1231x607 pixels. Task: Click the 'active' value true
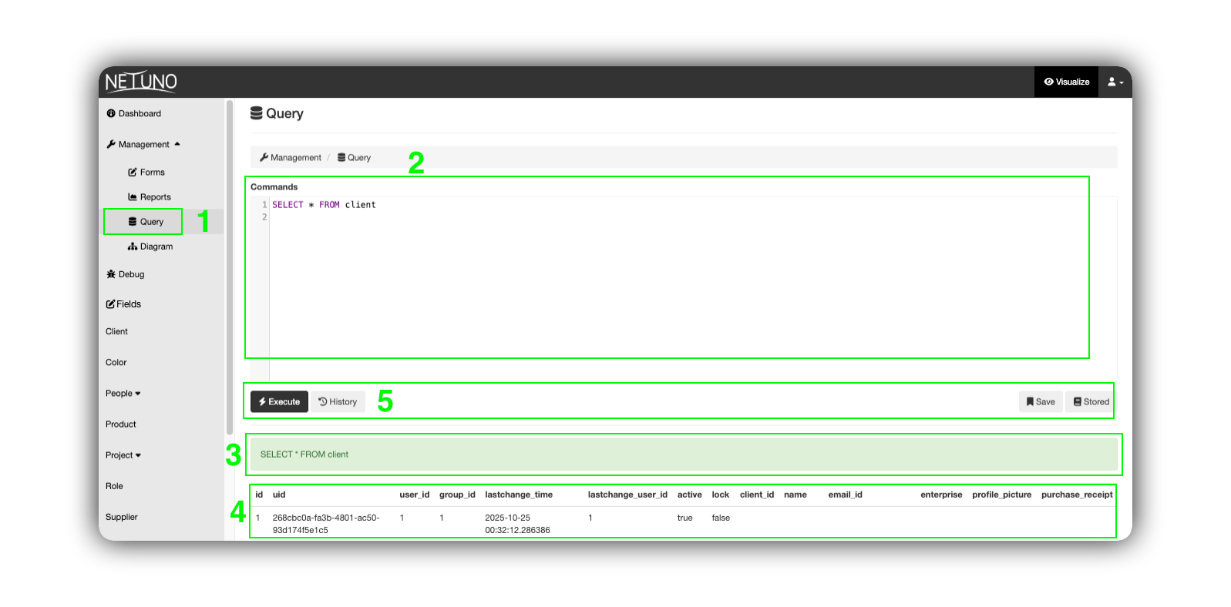[x=684, y=518]
